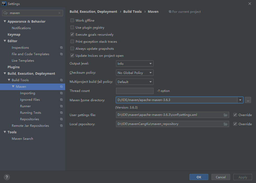
Task: Enable Use plugin registry checkbox
Action: click(x=72, y=27)
